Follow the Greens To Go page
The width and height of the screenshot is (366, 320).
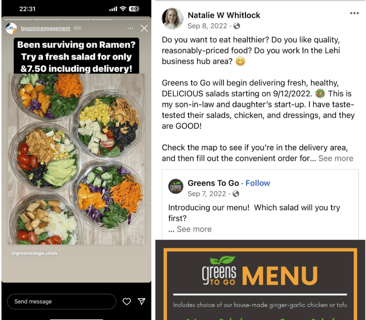258,183
